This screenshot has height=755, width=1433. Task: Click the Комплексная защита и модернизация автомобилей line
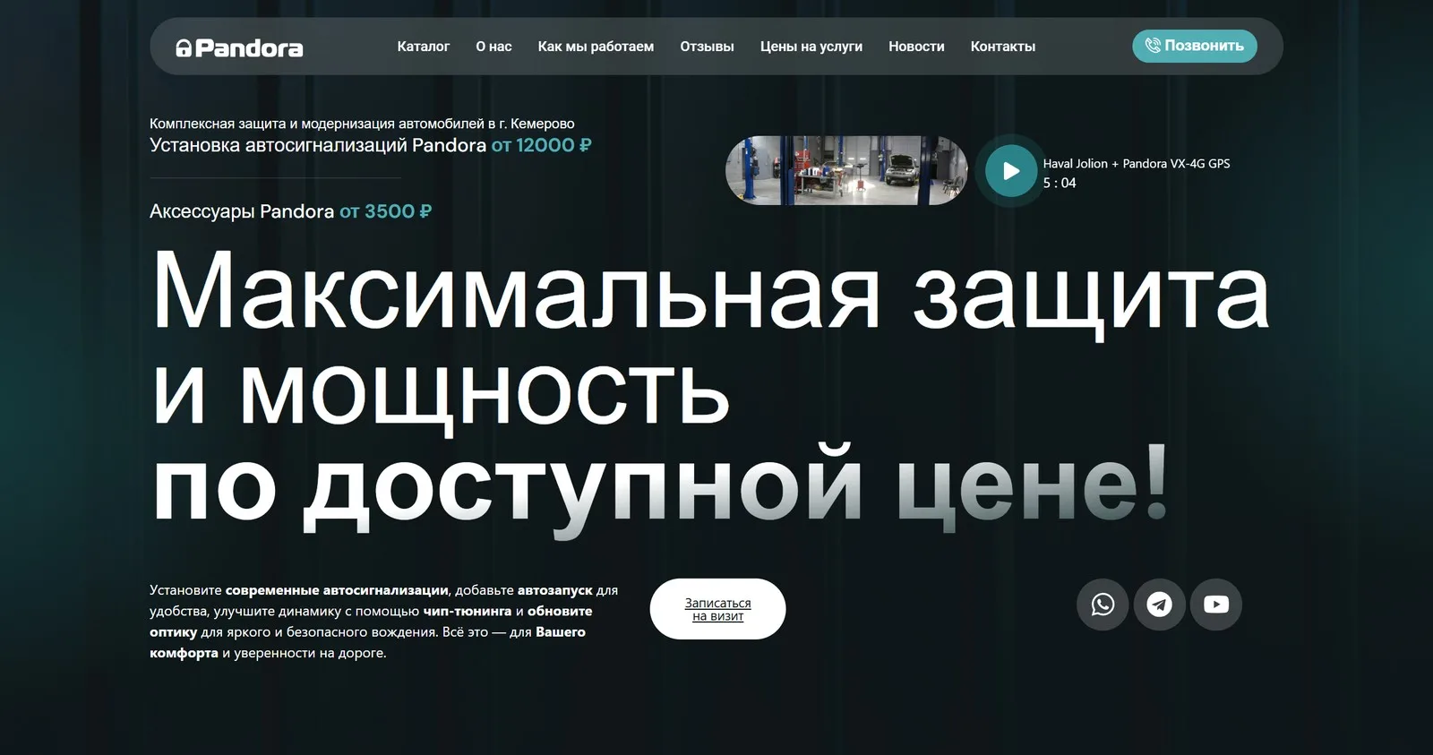coord(362,124)
